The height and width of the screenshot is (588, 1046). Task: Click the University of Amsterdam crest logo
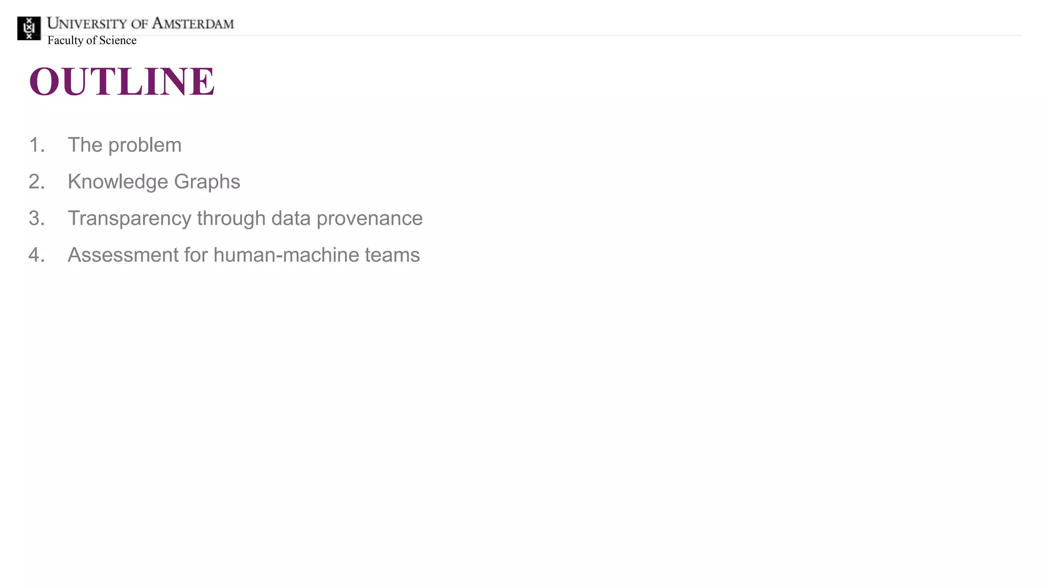click(29, 28)
